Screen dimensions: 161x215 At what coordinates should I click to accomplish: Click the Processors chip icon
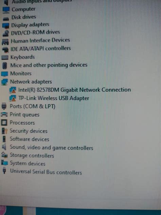(x=4, y=122)
